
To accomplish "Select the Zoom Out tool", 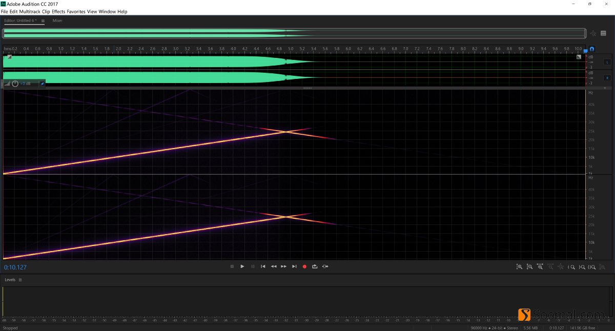I will click(x=530, y=266).
